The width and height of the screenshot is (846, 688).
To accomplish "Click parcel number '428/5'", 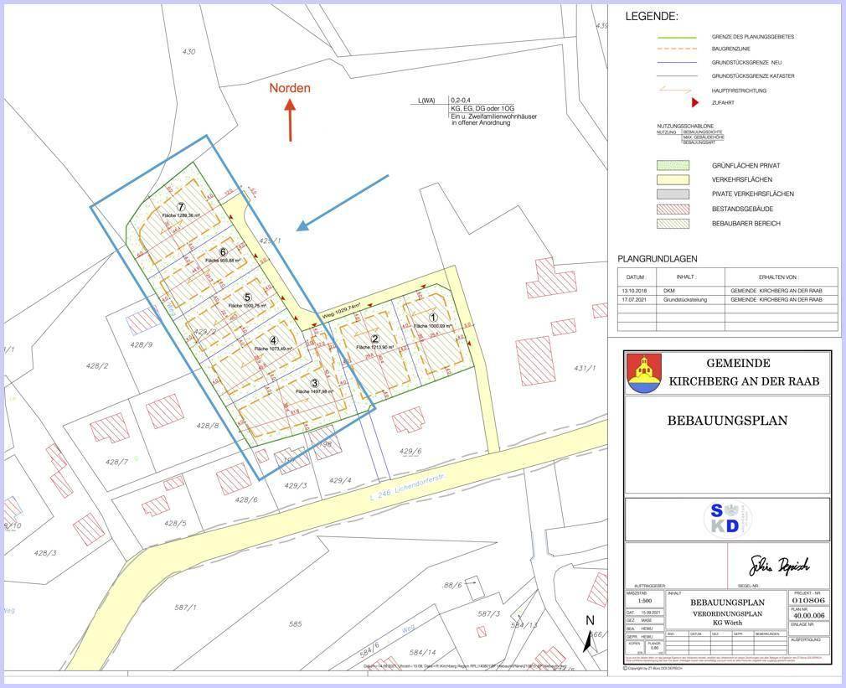I will tap(175, 523).
